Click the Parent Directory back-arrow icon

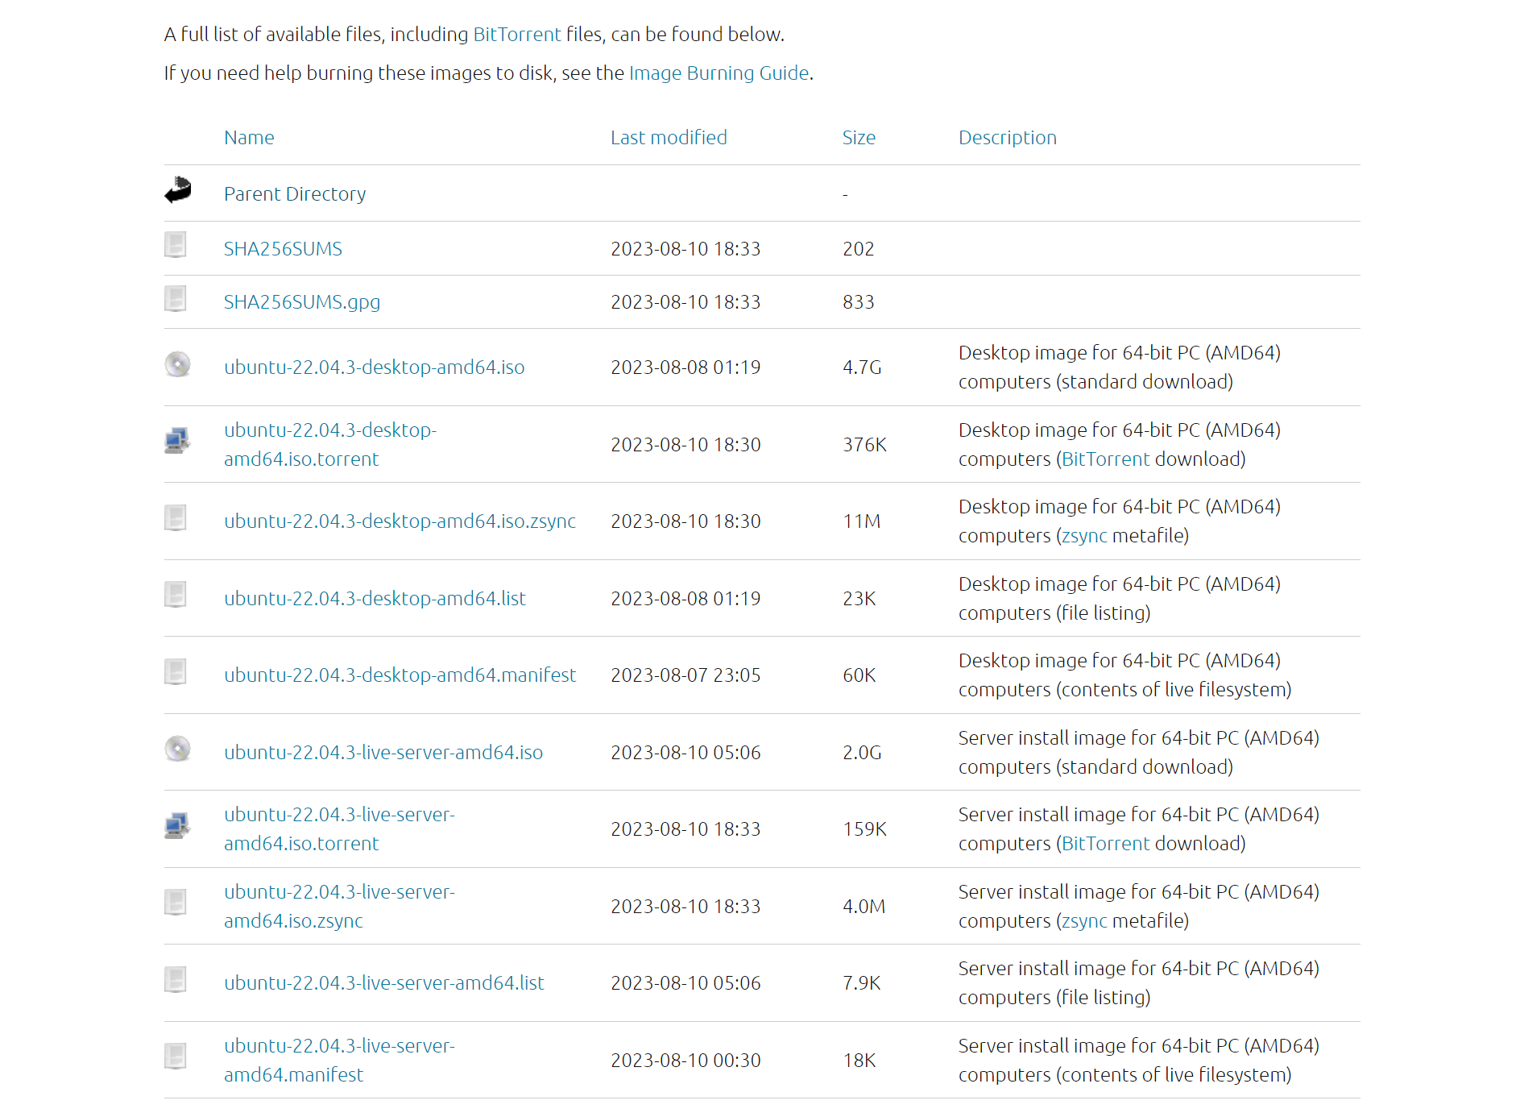178,190
